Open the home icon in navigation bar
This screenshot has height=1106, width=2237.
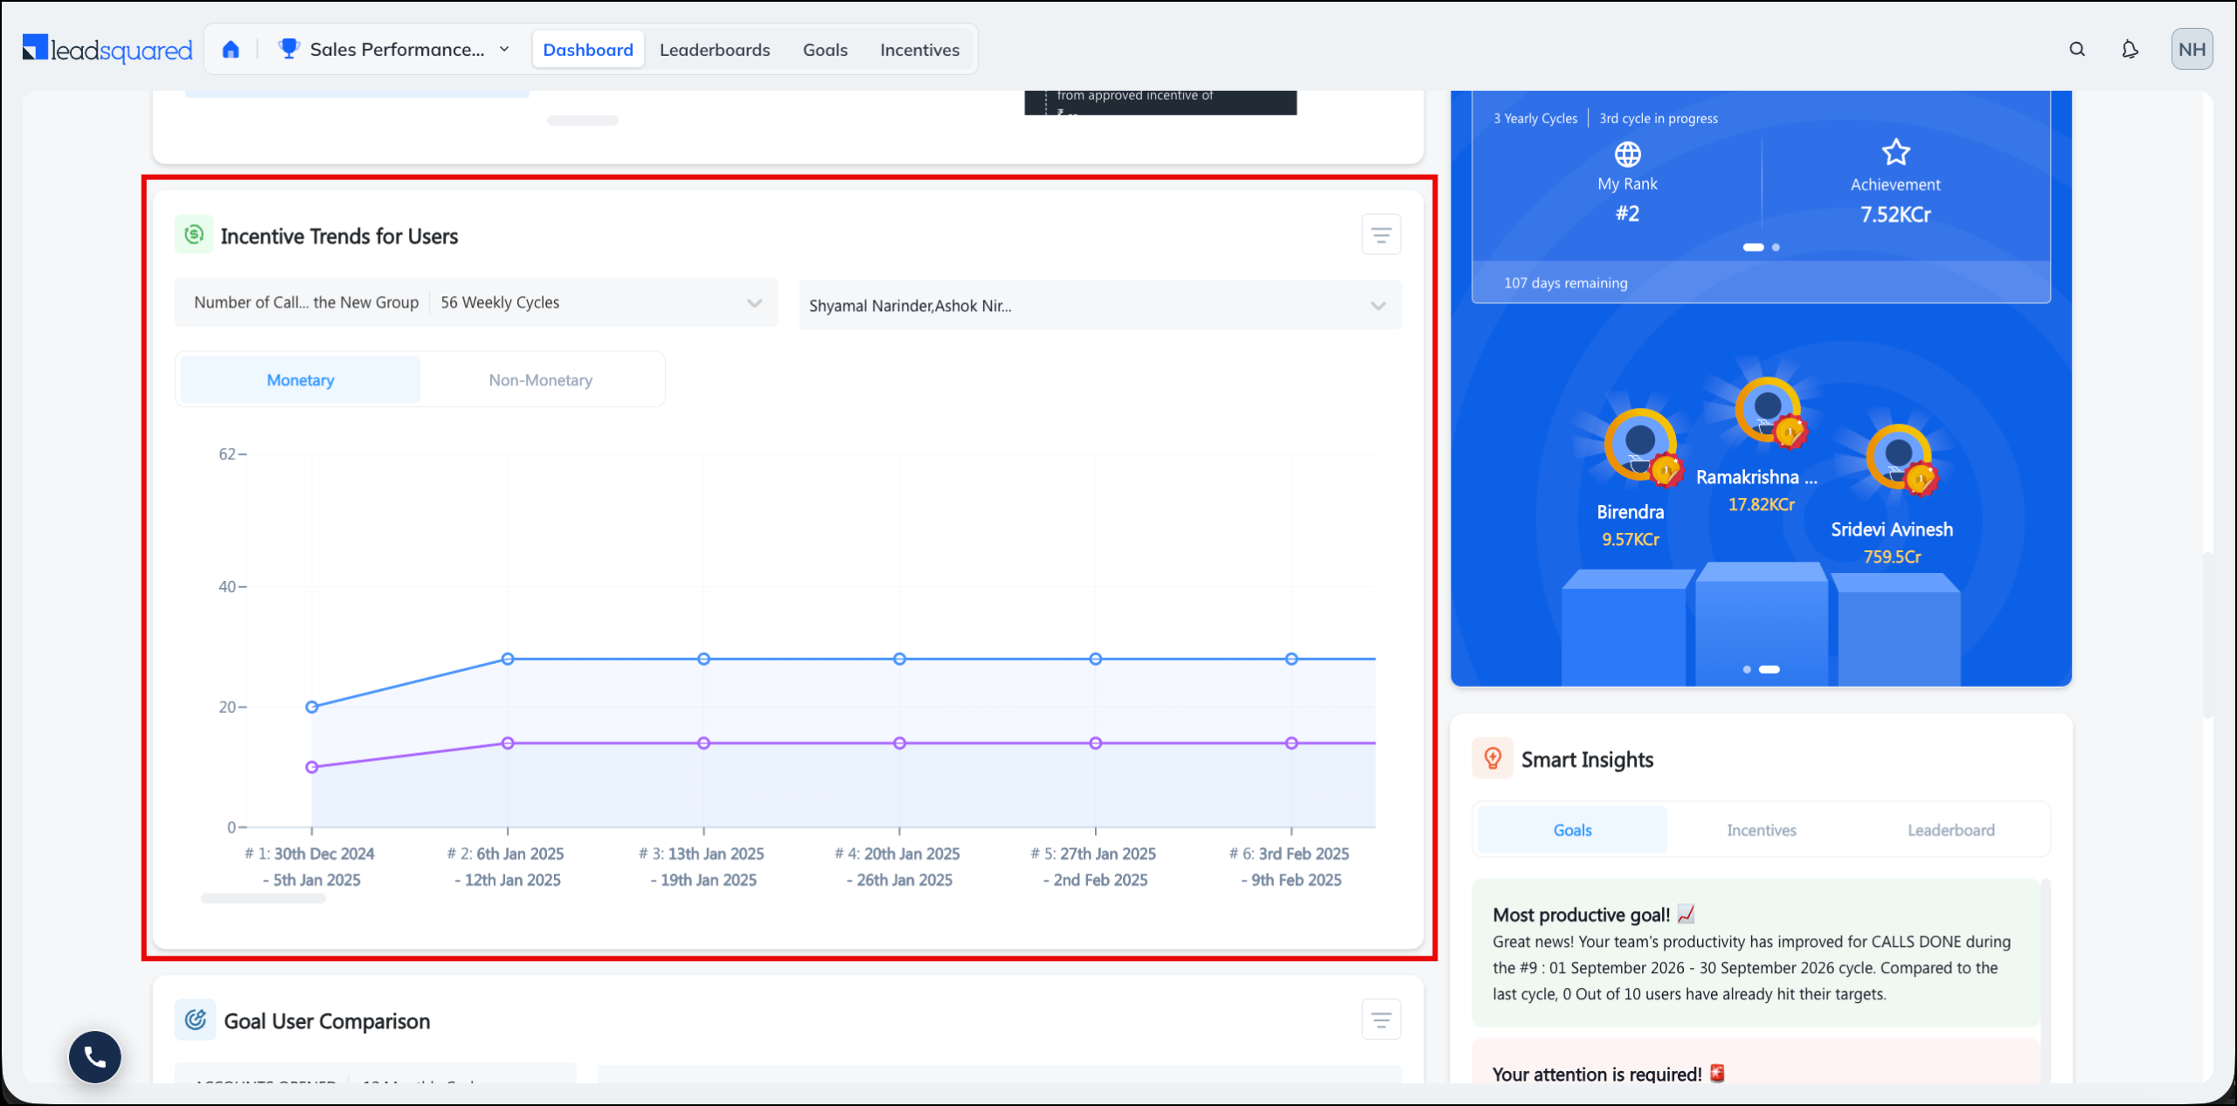(x=231, y=50)
